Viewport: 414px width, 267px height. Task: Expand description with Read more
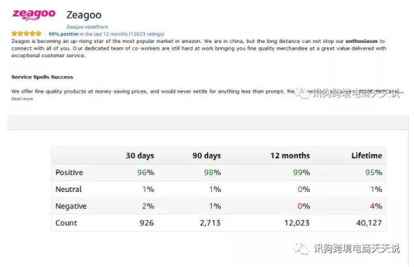click(22, 99)
